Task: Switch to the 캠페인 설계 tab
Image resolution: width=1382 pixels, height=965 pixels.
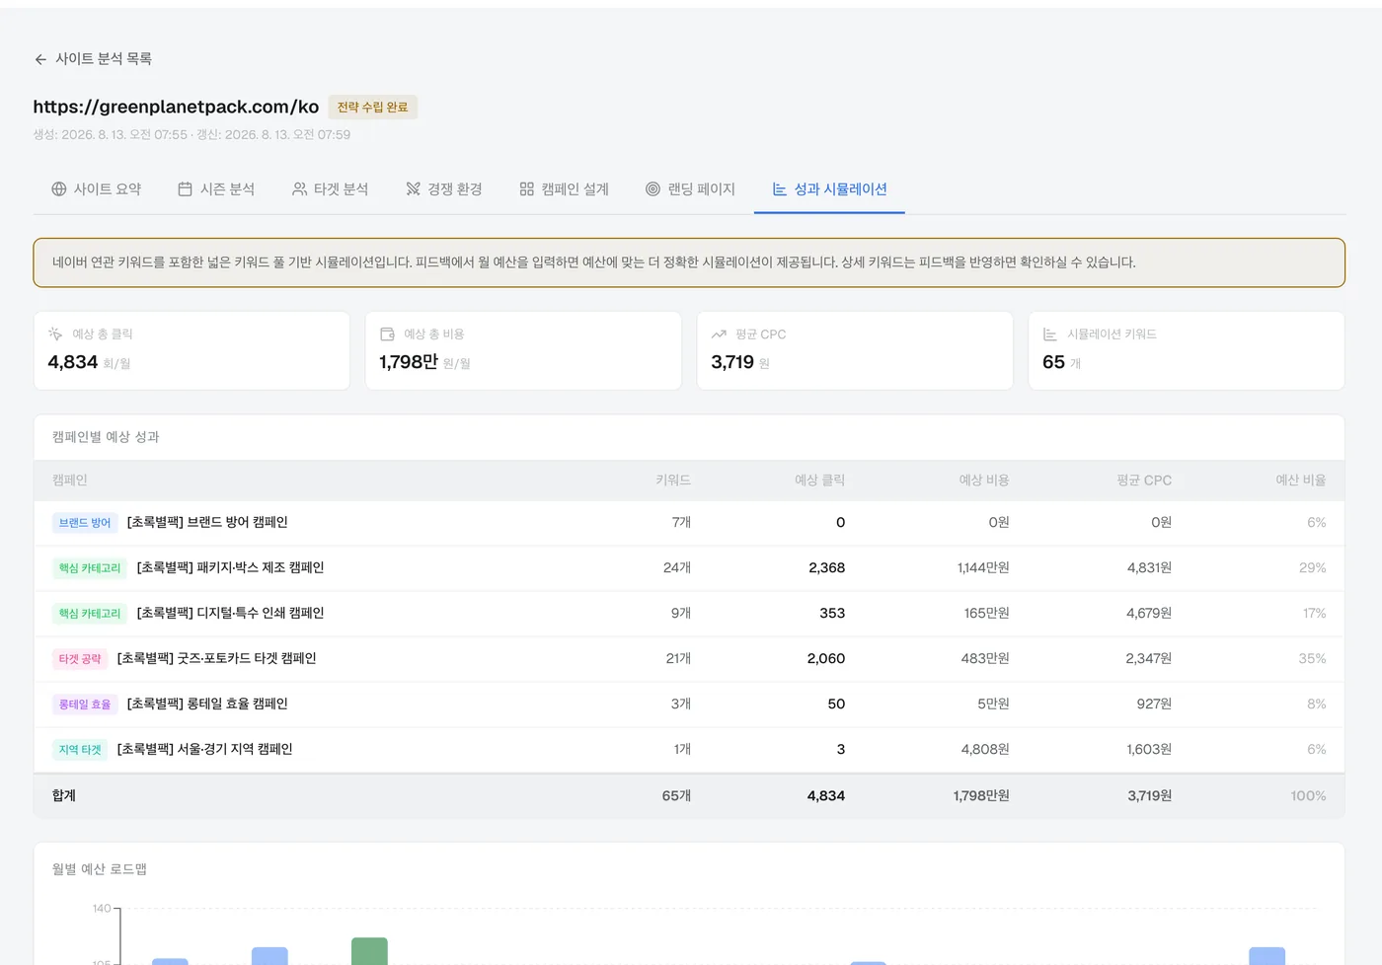Action: 565,188
